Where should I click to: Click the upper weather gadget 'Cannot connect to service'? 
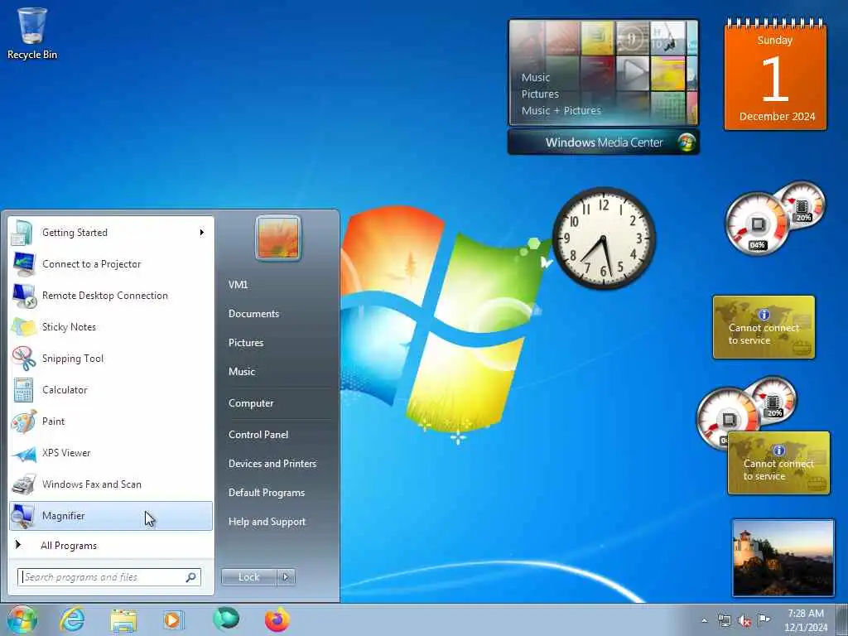coord(764,327)
